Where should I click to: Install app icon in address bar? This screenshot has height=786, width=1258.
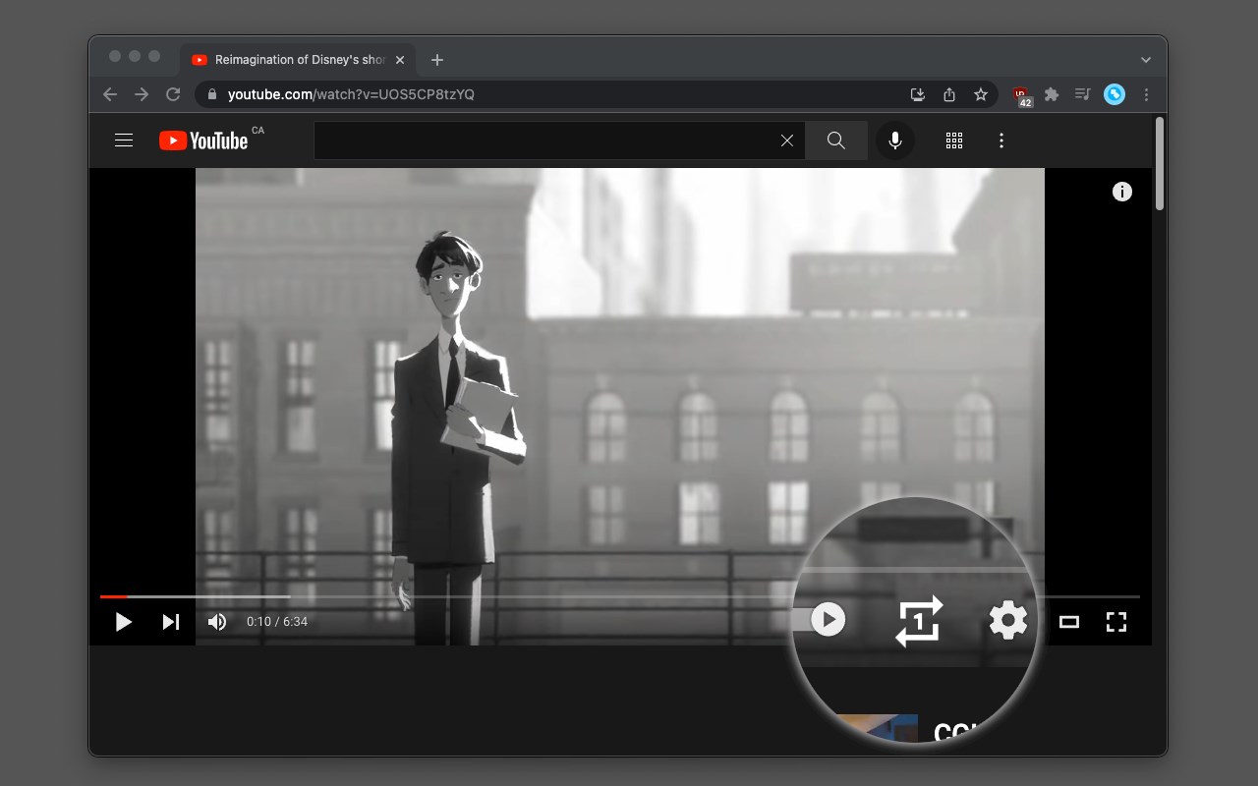[x=918, y=94]
